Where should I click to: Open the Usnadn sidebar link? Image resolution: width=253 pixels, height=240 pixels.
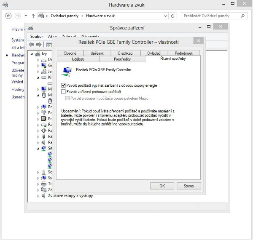tap(18, 97)
